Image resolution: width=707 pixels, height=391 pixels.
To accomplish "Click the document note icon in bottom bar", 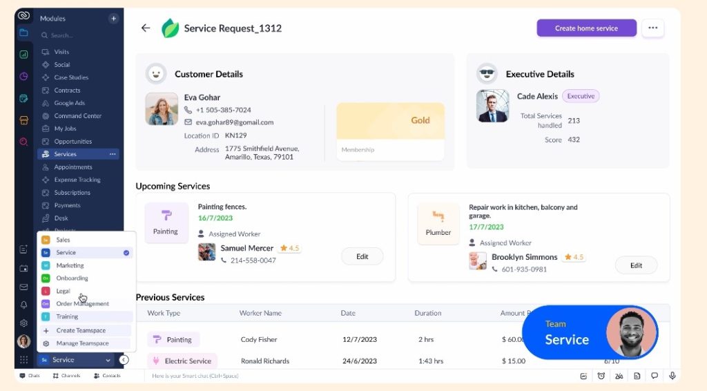I will 637,376.
